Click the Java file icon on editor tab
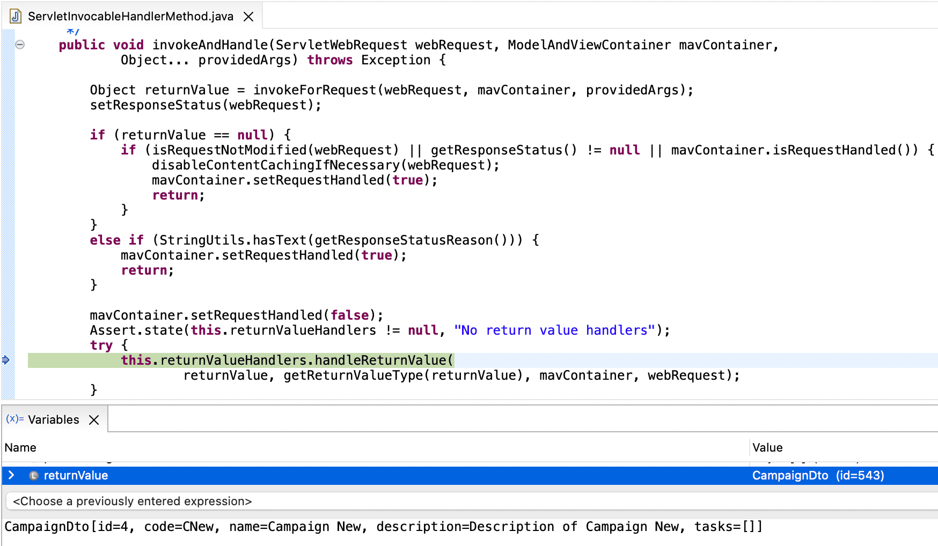The image size is (938, 546). [x=16, y=16]
